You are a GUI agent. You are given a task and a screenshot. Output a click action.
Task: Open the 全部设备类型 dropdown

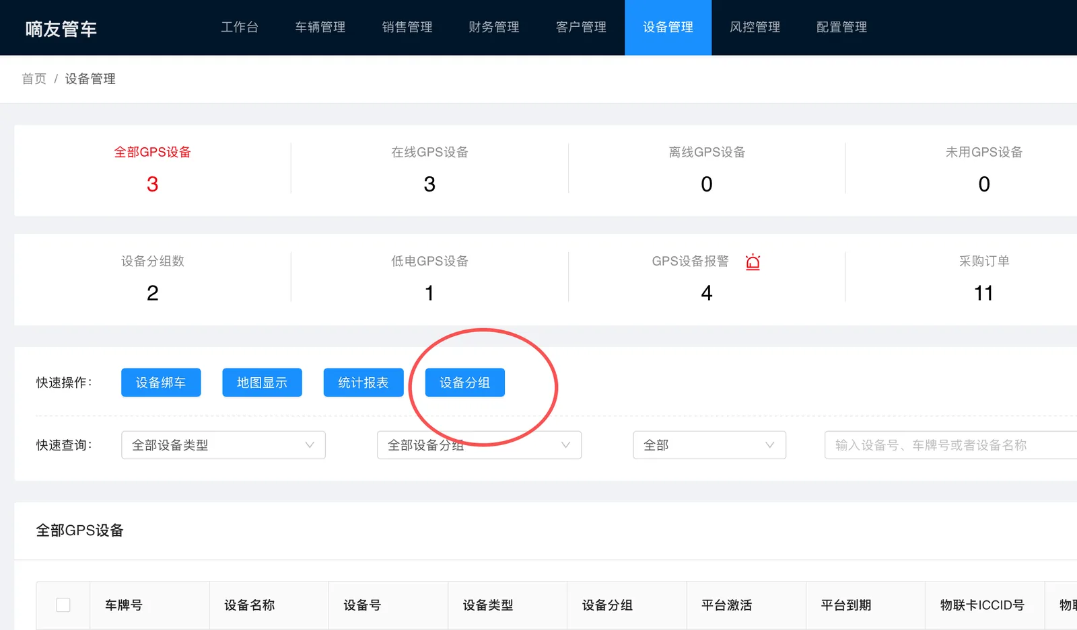223,445
